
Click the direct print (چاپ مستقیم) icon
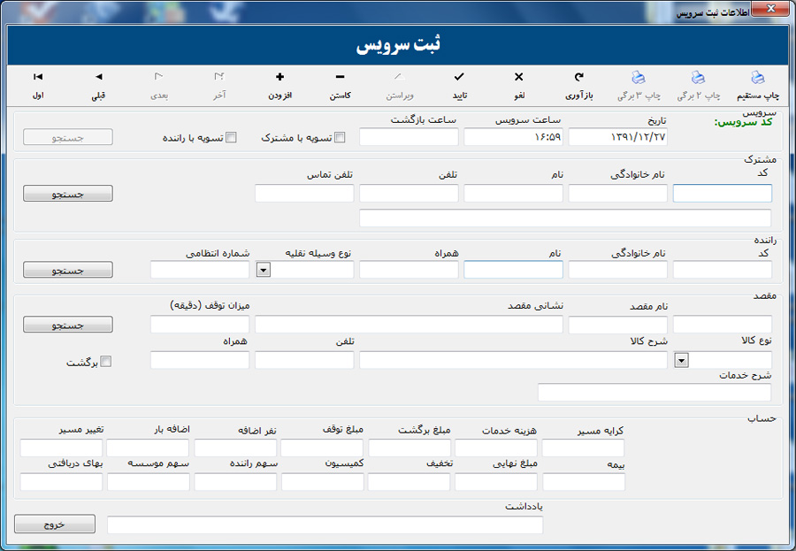coord(757,77)
